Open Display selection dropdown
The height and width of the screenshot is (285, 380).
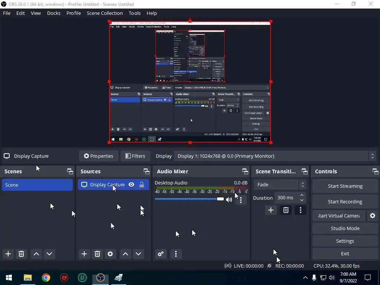(275, 156)
